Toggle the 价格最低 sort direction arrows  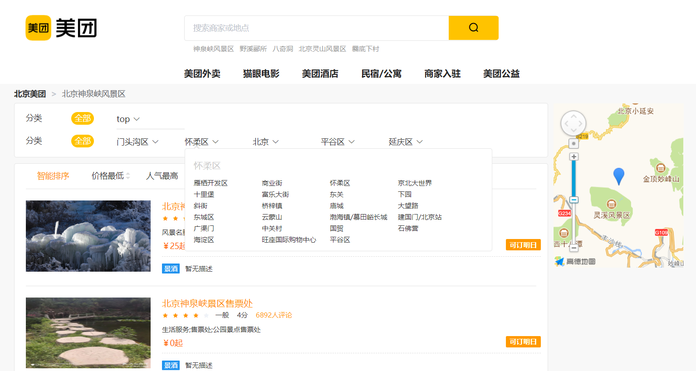coord(128,176)
